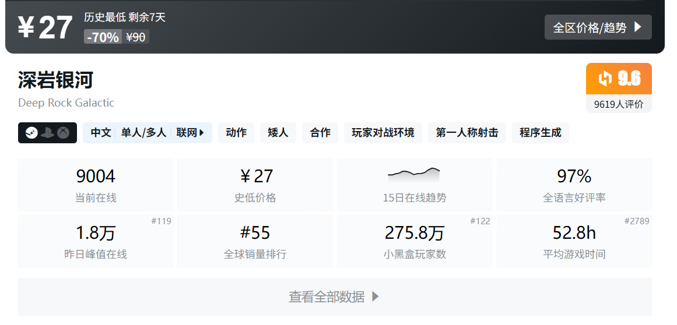Image resolution: width=677 pixels, height=325 pixels.
Task: Click the 97% positive review rate stat
Action: pyautogui.click(x=574, y=185)
